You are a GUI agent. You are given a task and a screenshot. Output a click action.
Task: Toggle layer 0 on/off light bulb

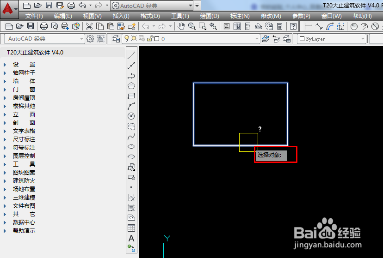tap(127, 38)
